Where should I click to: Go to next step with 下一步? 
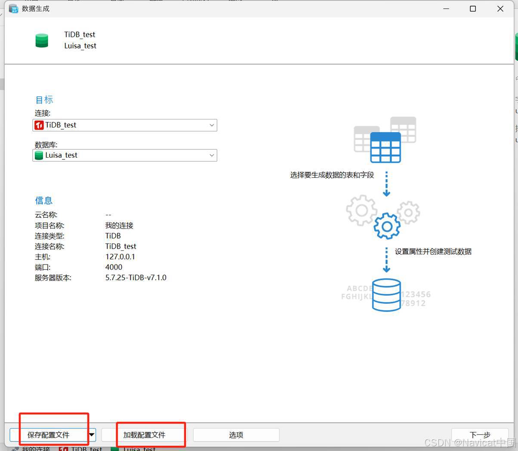click(x=480, y=435)
